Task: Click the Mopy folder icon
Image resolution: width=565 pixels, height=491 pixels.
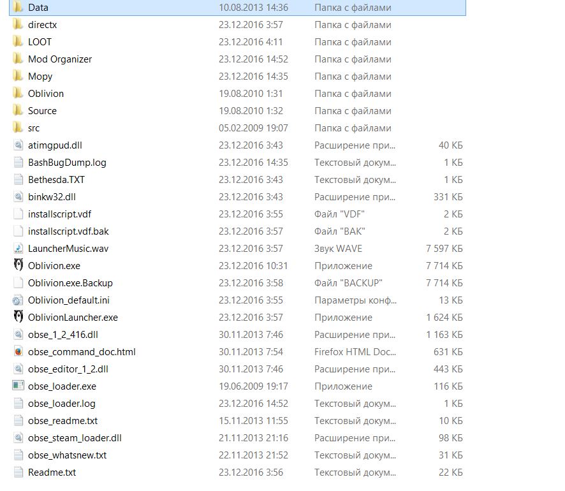Action: point(17,75)
